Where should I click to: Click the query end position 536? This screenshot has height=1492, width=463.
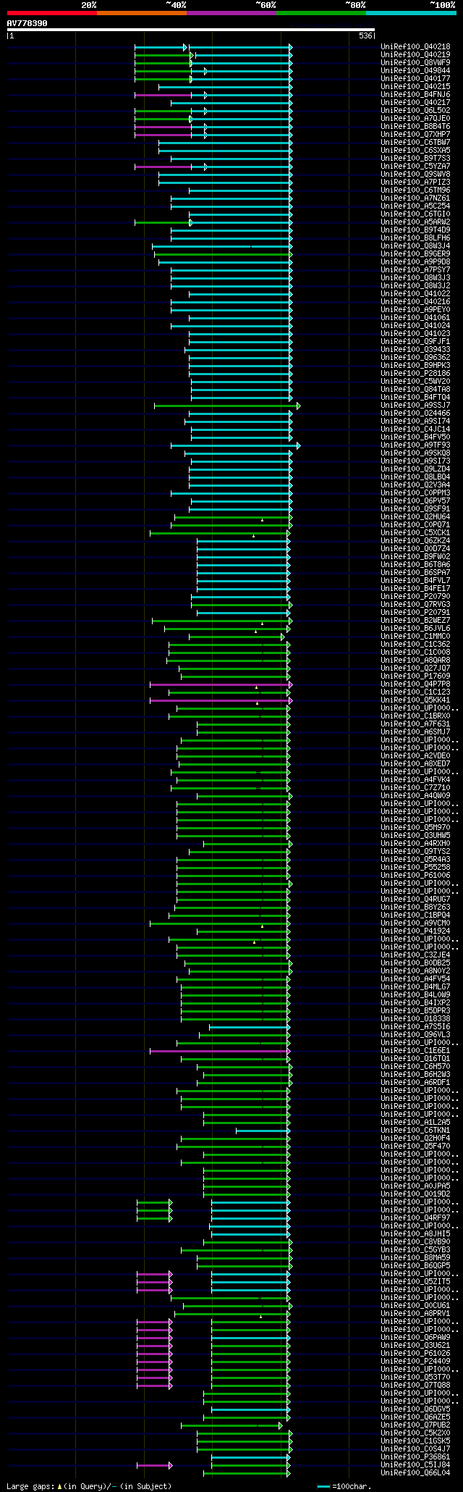click(365, 35)
